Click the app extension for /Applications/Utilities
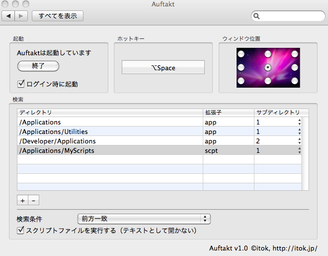Screen dimensions: 328x256 pos(229,131)
